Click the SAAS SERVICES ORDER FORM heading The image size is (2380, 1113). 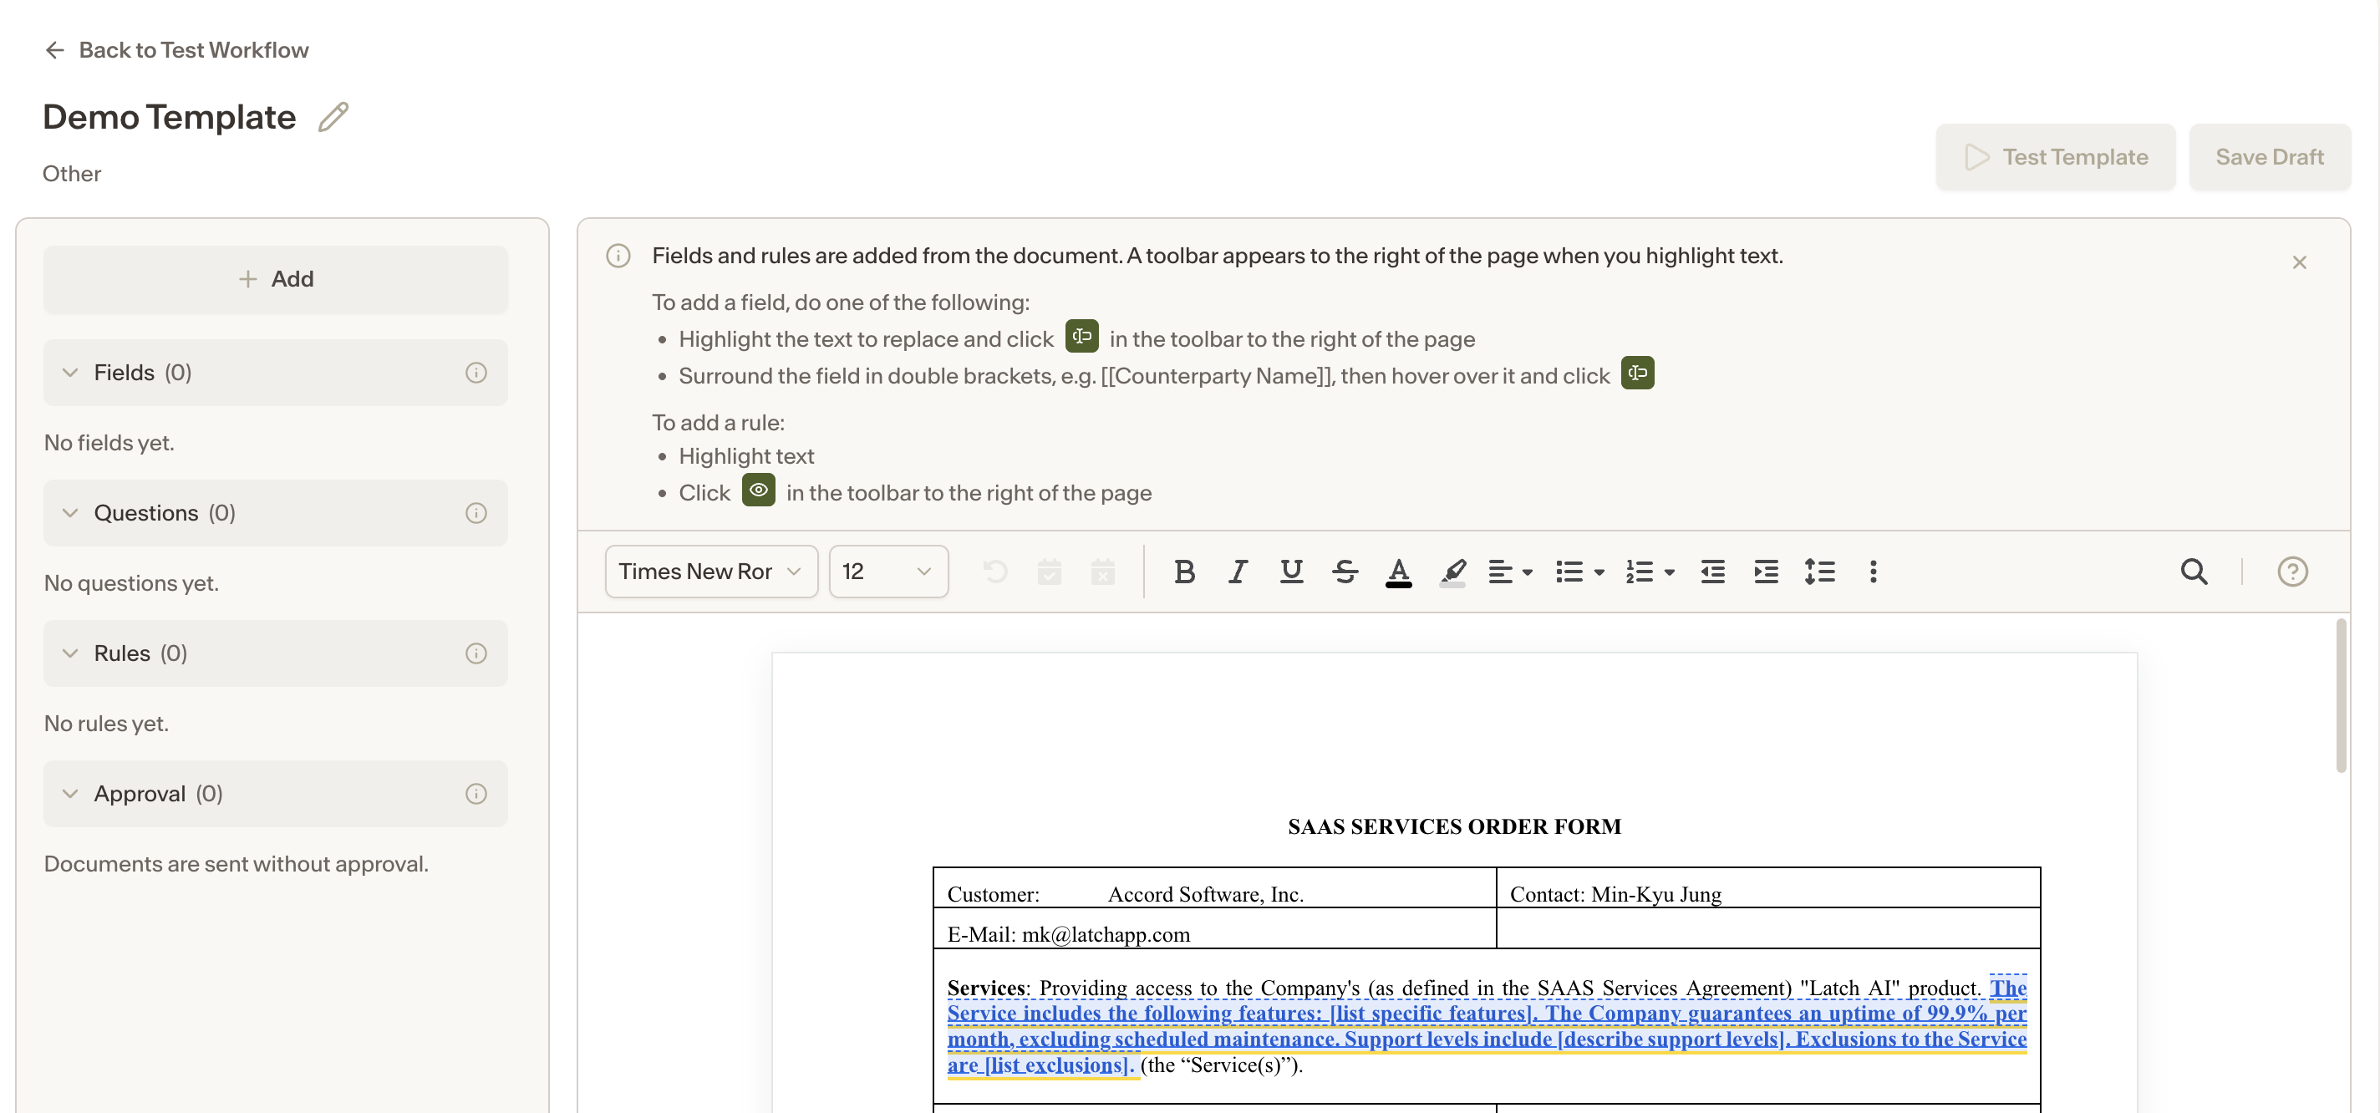coord(1454,826)
